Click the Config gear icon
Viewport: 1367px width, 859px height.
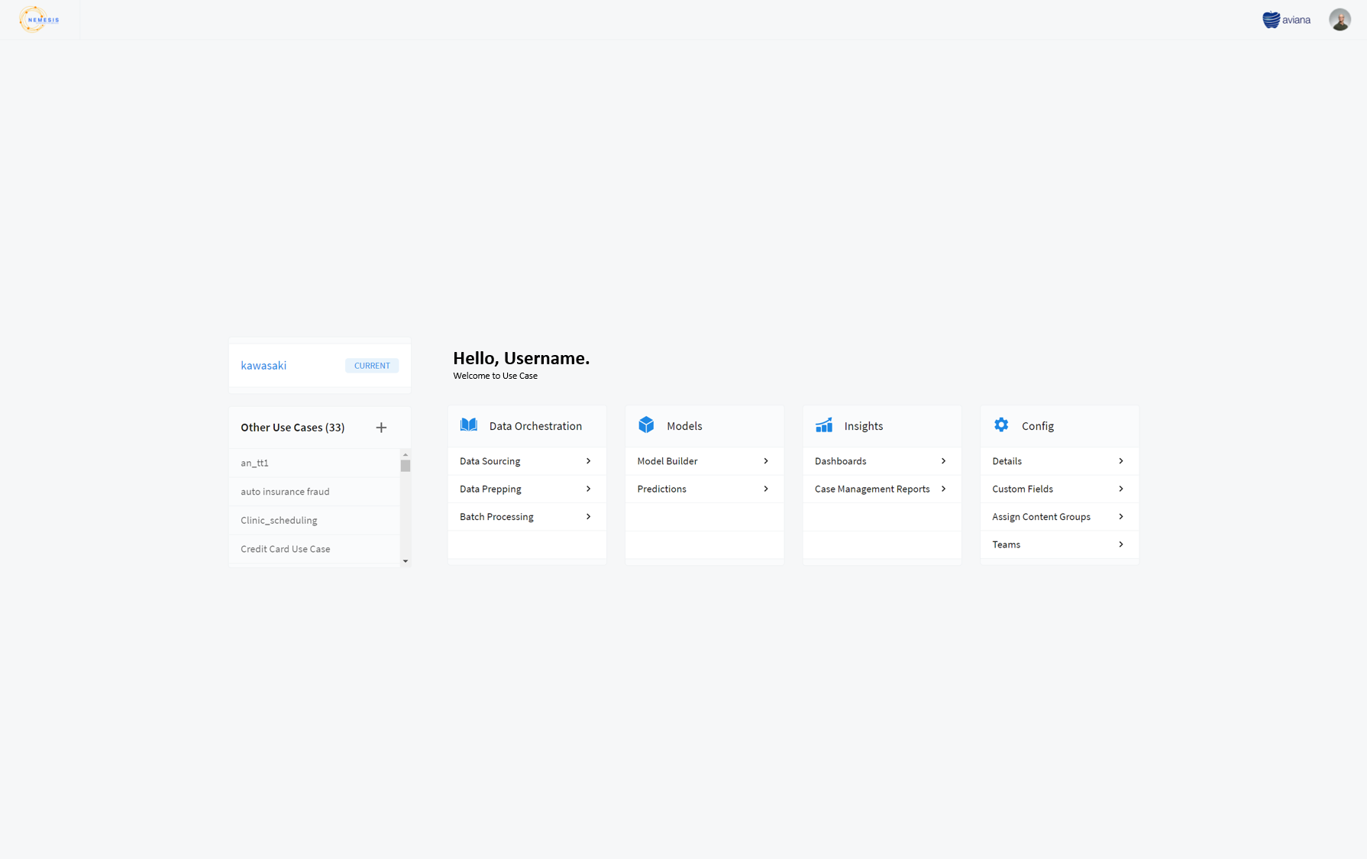pyautogui.click(x=1001, y=425)
